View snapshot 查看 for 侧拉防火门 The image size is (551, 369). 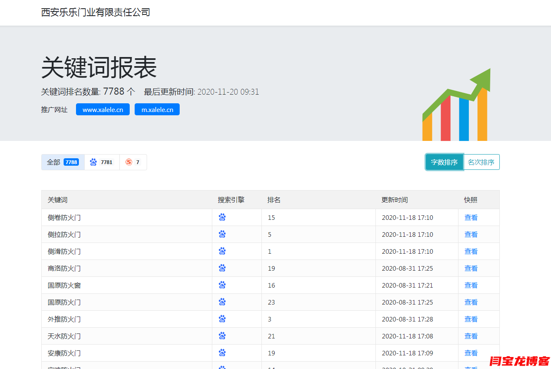[x=471, y=234]
